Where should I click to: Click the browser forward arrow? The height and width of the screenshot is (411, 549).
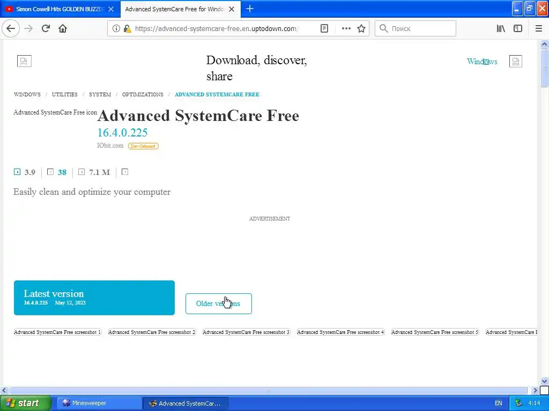28,28
